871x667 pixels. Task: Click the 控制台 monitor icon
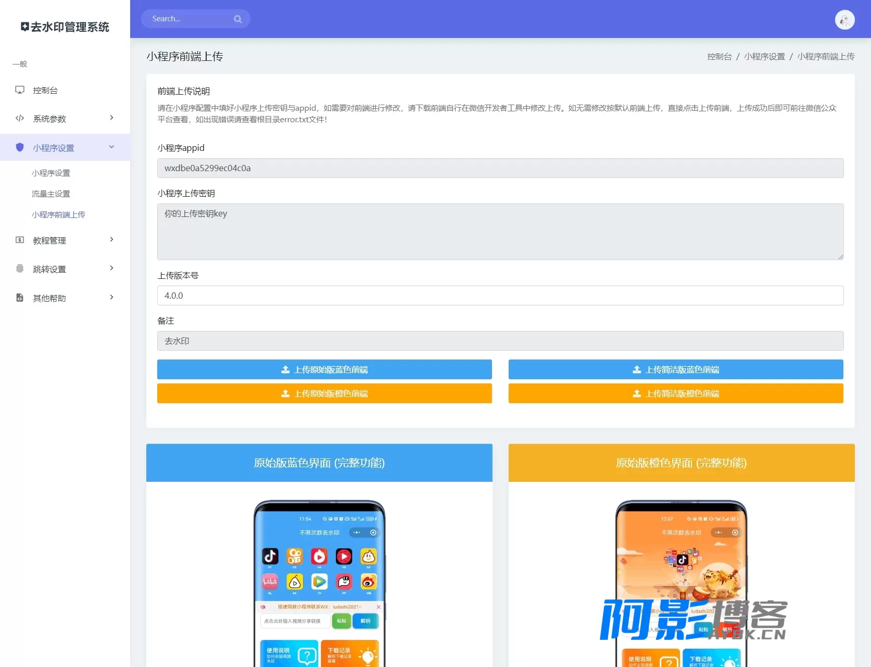[20, 90]
